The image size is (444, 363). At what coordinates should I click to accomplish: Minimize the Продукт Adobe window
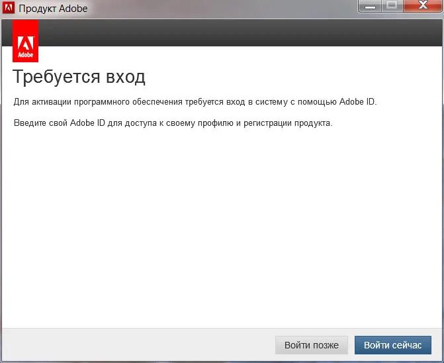pos(370,6)
